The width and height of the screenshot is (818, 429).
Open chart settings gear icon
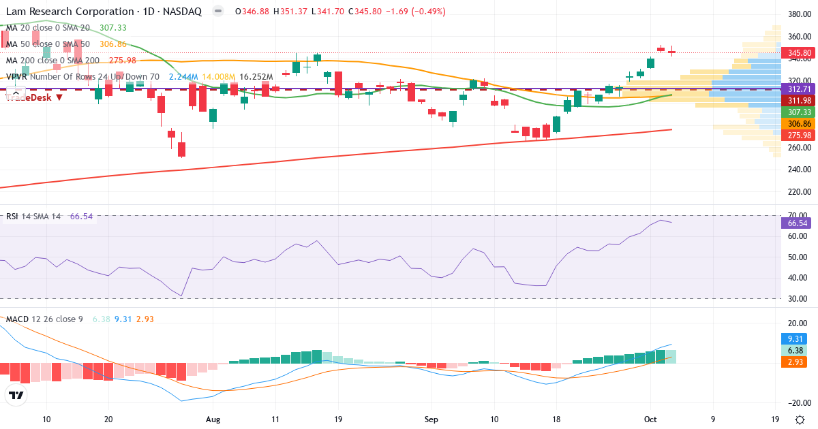(x=798, y=419)
